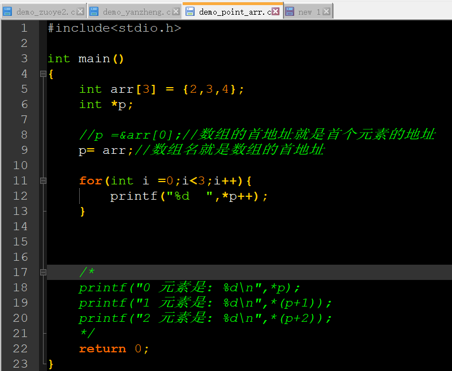Click the commented printf with *(p+2)

point(205,318)
